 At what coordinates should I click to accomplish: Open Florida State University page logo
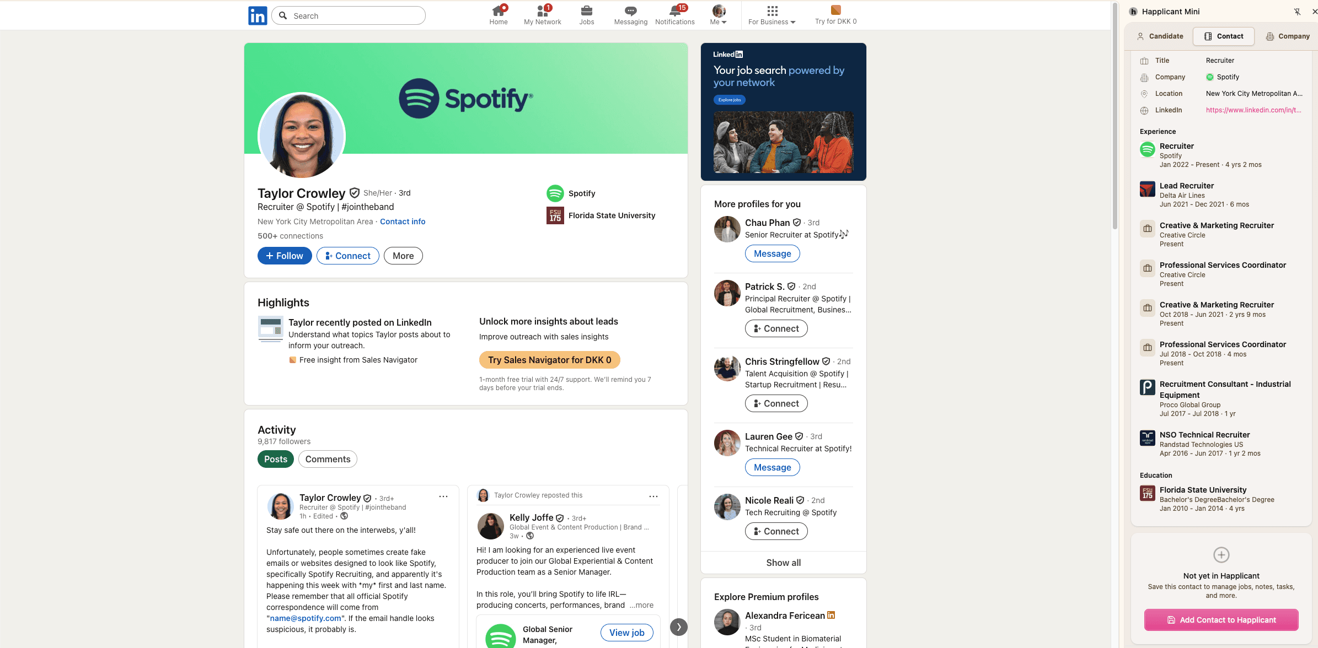[555, 215]
